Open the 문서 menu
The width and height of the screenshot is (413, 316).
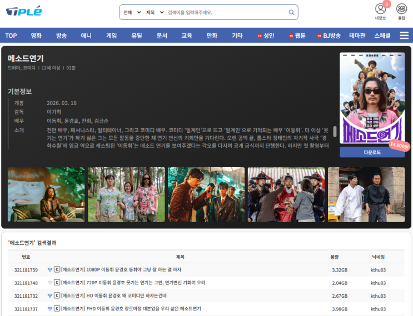coord(162,36)
